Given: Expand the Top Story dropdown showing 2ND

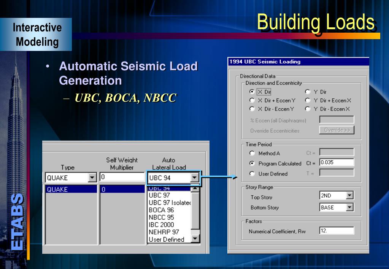Looking at the screenshot, I should (349, 195).
